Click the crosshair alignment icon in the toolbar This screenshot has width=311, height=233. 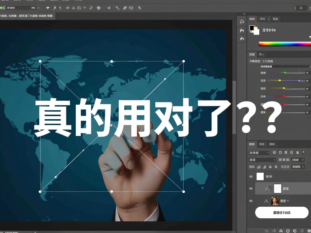pos(109,8)
